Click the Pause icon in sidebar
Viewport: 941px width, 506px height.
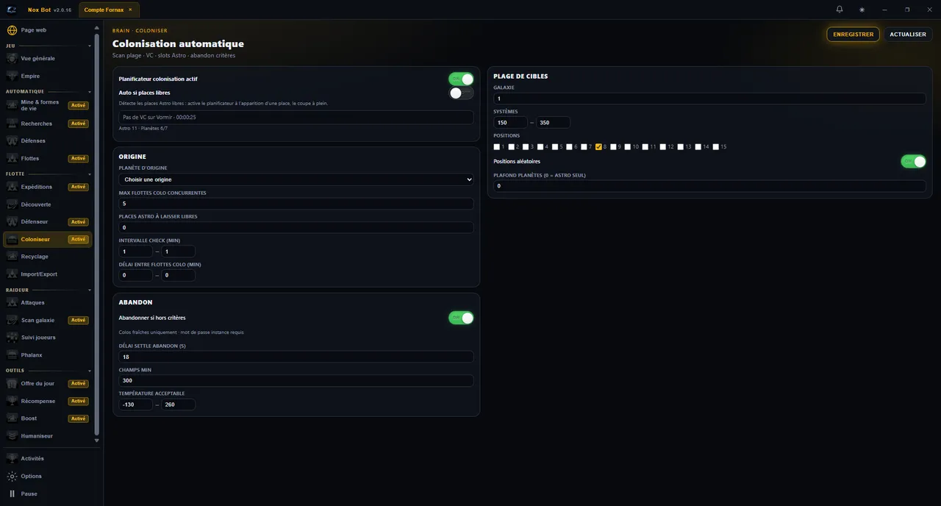click(12, 493)
